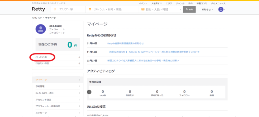The height and width of the screenshot is (117, 259).
Task: Click the 行きたい count in activity log
Action: (130, 93)
